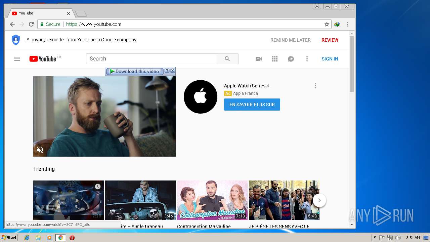Open the 2:28 trending video thumbnail
This screenshot has height=242, width=430.
69,200
